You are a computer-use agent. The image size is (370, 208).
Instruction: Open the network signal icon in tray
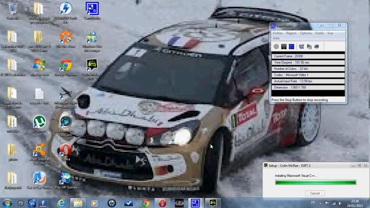coord(334,203)
